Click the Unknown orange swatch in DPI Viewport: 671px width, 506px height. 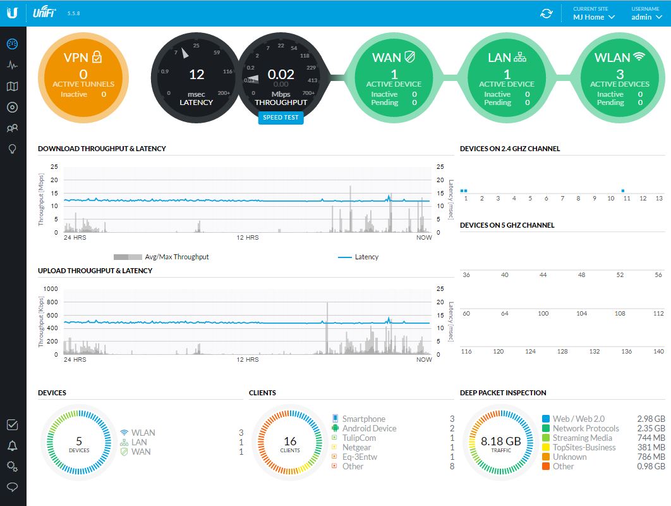546,456
